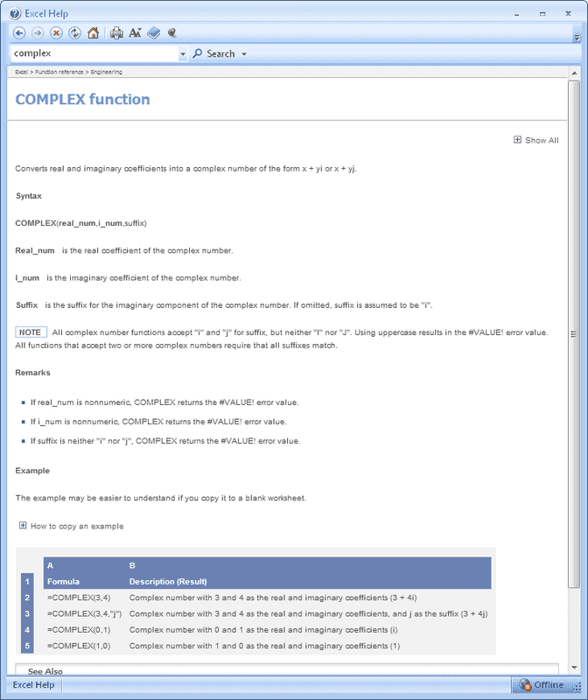
Task: Maximize the Excel Help window
Action: coord(542,14)
